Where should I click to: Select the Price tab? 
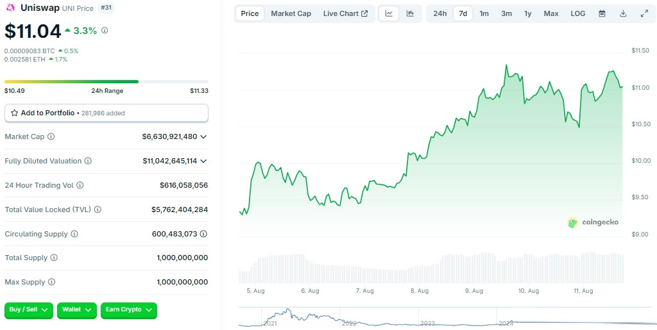point(250,13)
